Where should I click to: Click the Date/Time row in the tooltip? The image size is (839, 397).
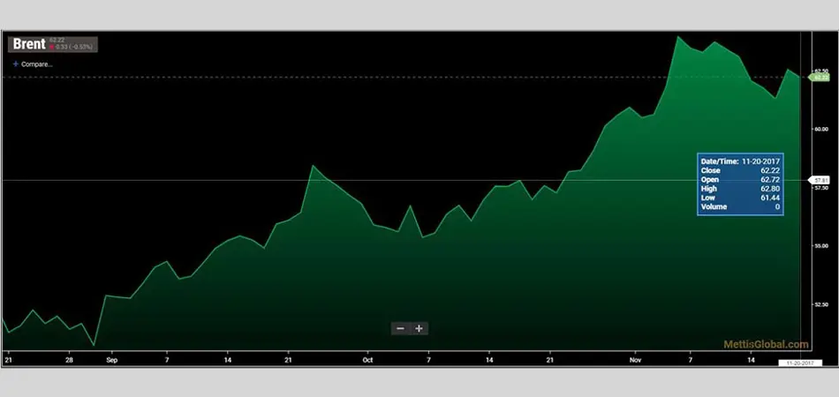tap(741, 161)
